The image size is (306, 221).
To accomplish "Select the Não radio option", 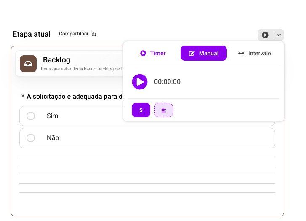I will 31,138.
